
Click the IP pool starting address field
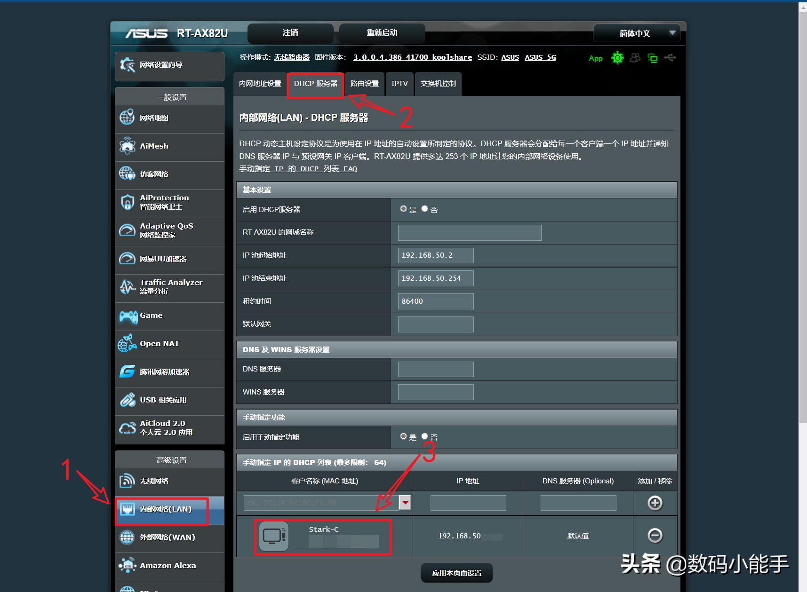point(435,255)
